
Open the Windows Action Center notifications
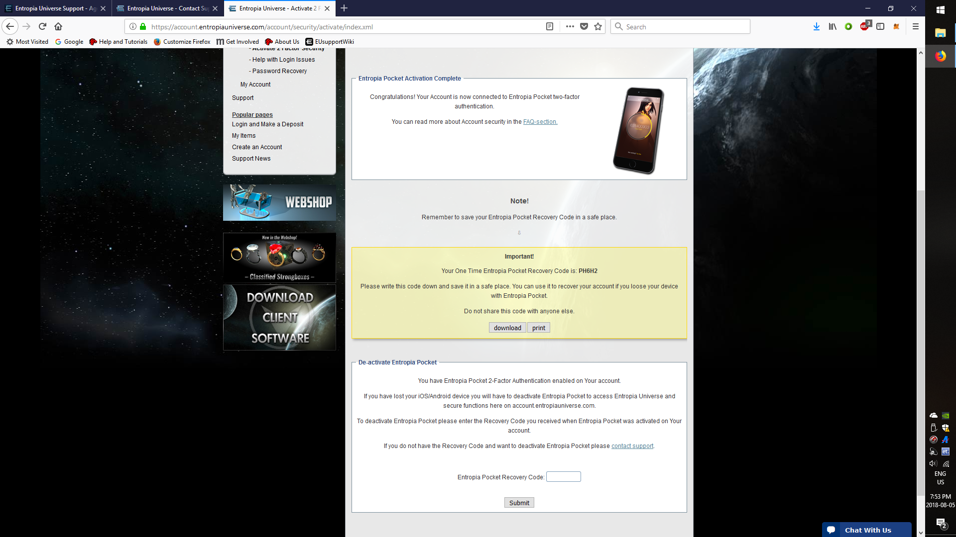click(x=941, y=523)
